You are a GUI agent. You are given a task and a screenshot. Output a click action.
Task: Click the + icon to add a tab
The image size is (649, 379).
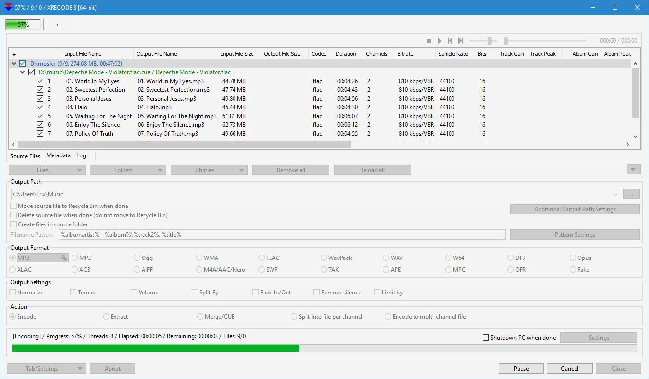57,24
